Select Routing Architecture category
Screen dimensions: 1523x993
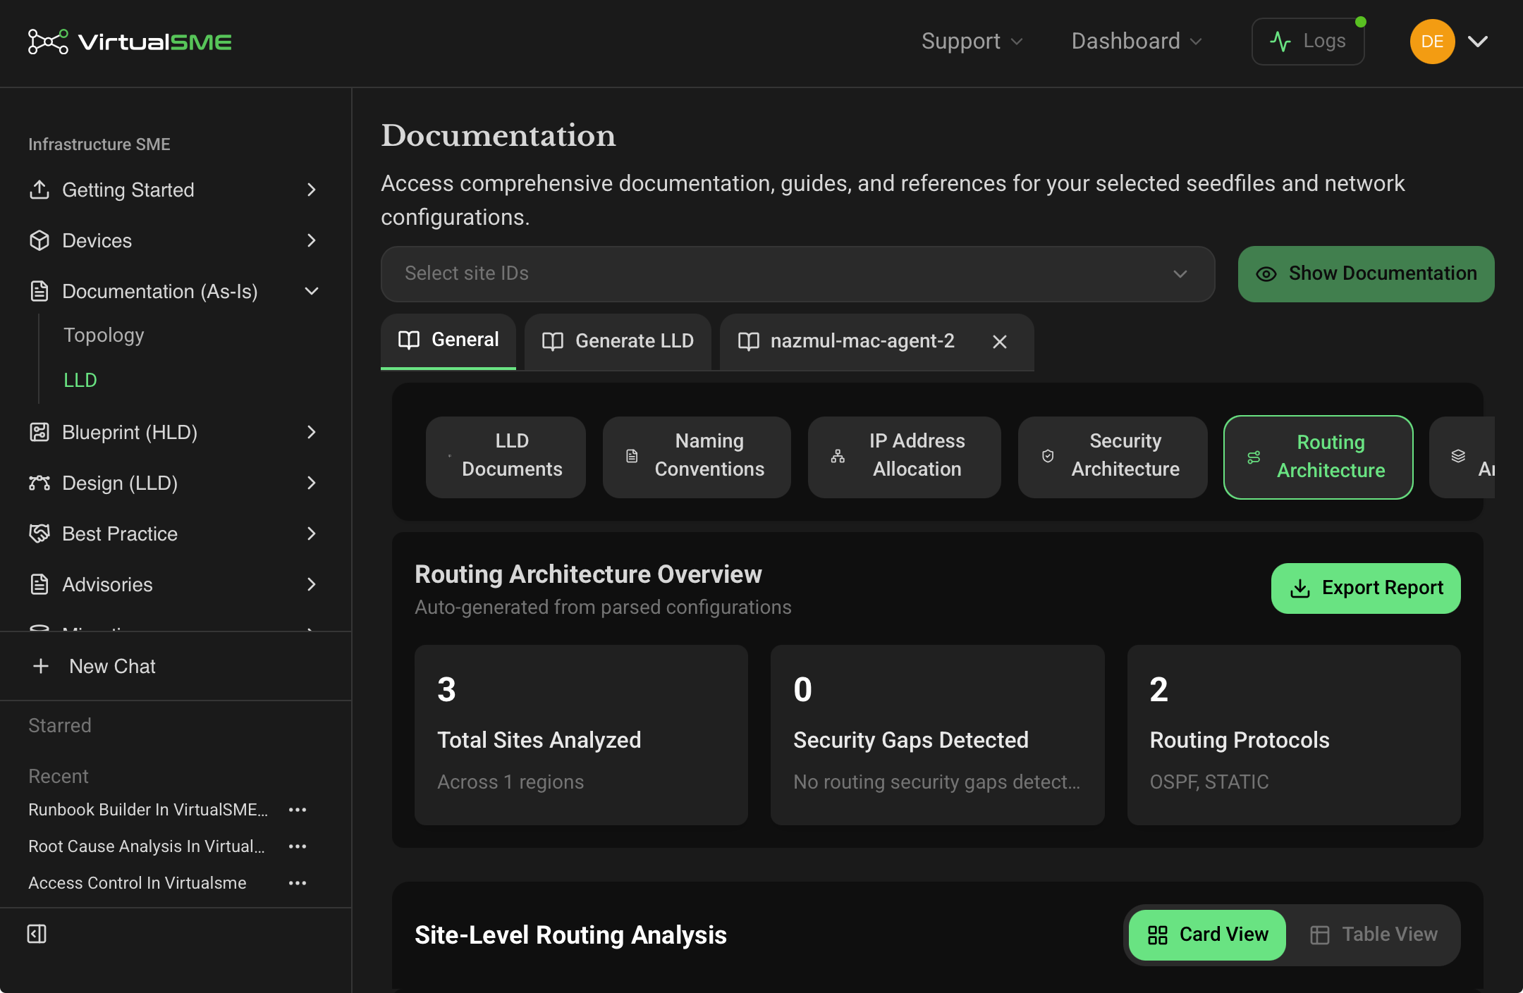(x=1319, y=457)
